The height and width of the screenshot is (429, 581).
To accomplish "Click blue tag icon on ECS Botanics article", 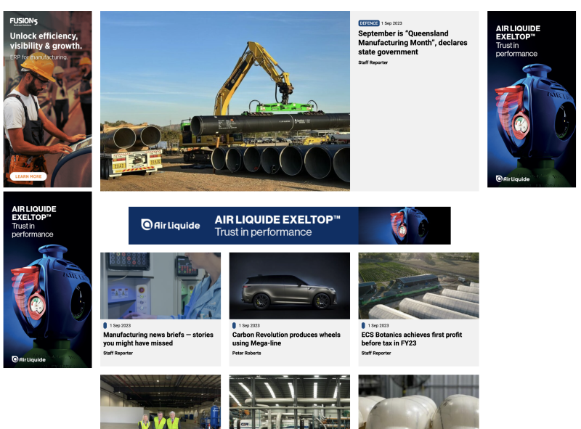I will [363, 326].
